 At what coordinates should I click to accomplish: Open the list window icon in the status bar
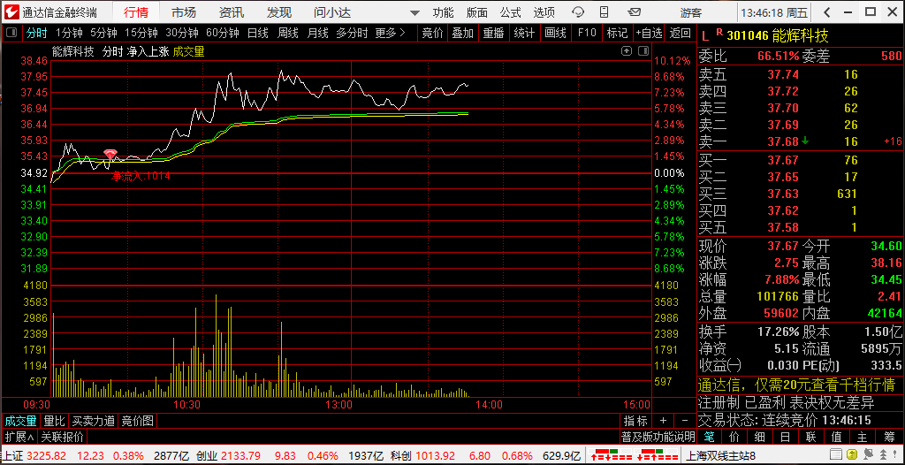834,456
